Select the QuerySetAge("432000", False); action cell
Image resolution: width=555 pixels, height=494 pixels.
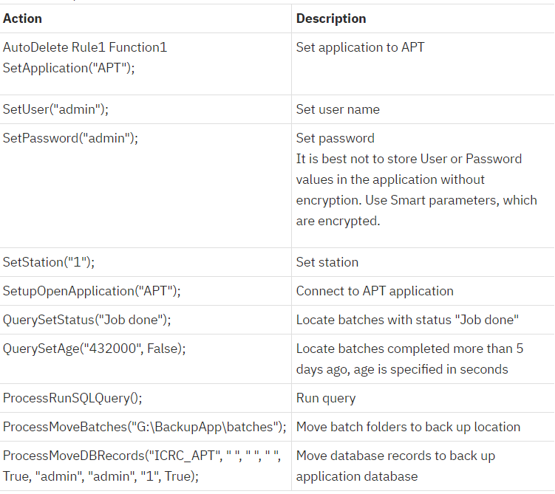(94, 349)
